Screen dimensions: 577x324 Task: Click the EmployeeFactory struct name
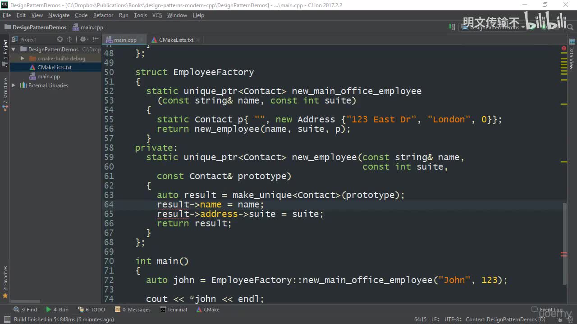point(214,72)
